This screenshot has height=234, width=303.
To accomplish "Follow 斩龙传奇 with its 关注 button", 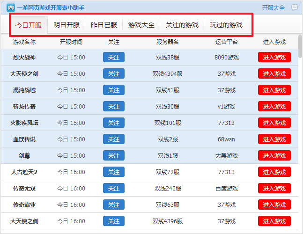I will click(114, 106).
